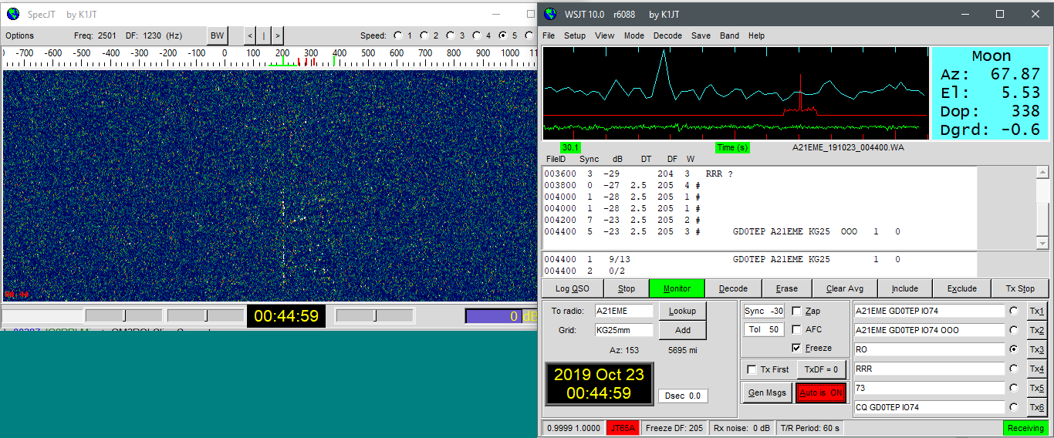Viewport: 1054px width, 438px height.
Task: Click the SpecJT globe icon in title bar
Action: click(12, 14)
